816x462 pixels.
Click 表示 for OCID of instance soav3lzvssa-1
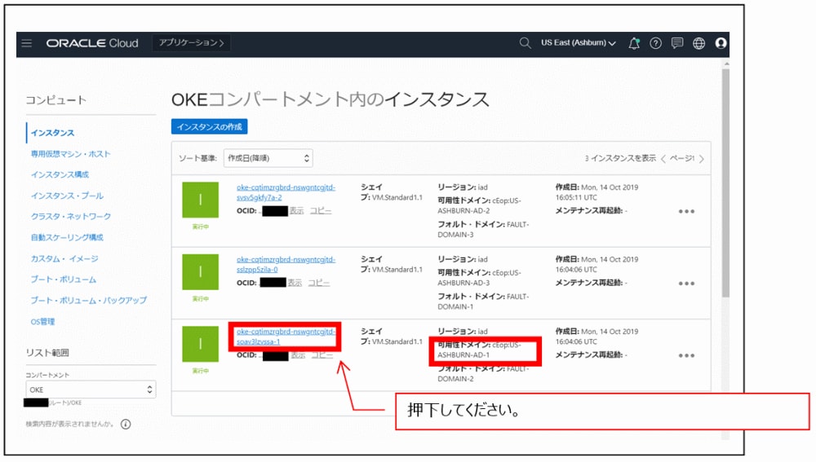point(298,355)
